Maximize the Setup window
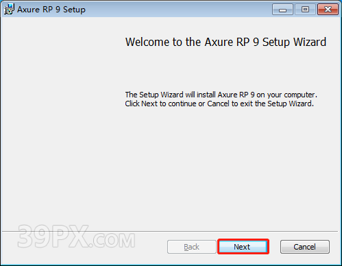Viewport: 342px width, 266px height. pyautogui.click(x=305, y=10)
